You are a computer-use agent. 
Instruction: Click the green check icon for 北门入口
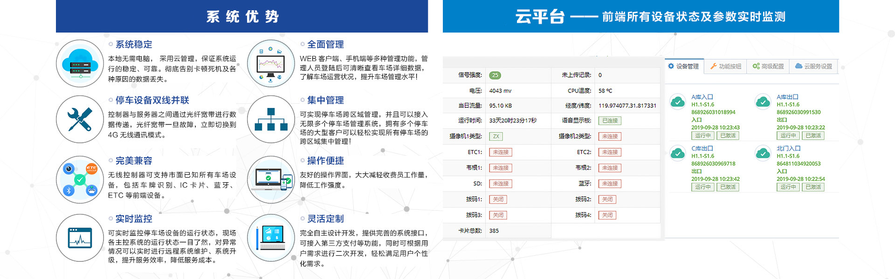pyautogui.click(x=763, y=153)
